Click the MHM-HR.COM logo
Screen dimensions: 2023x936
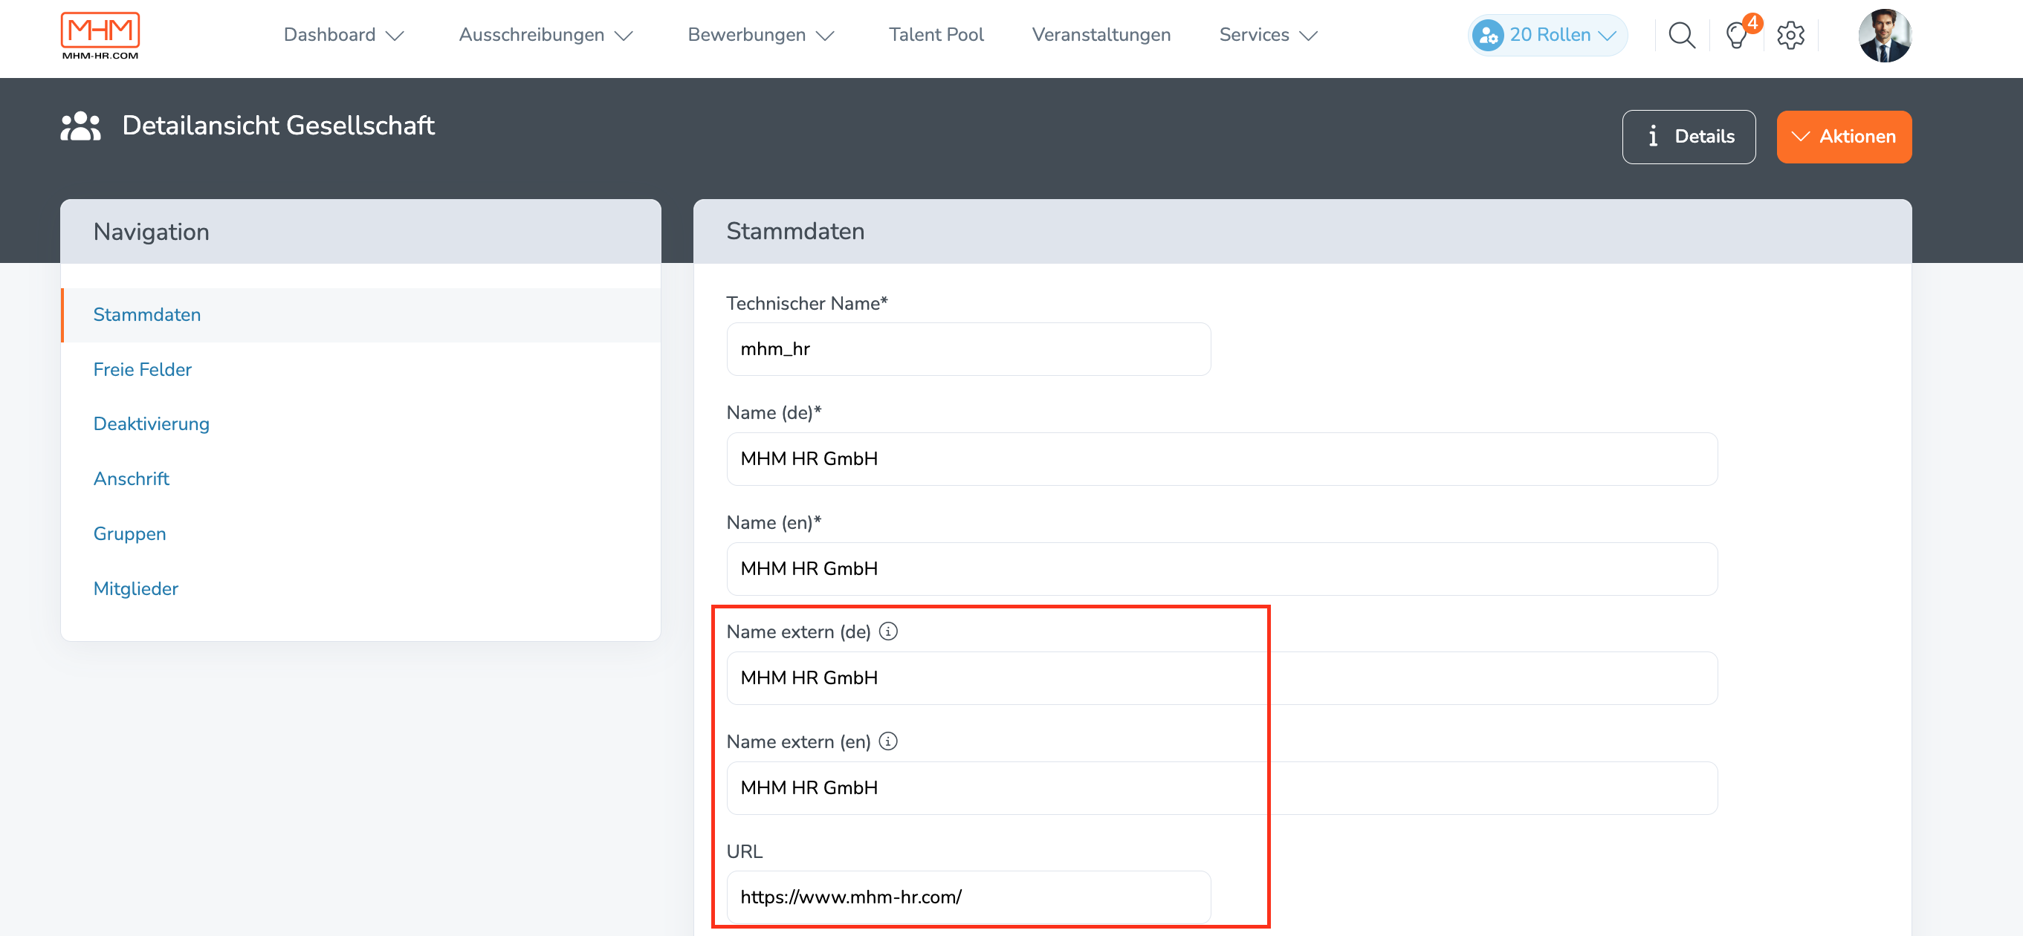[x=100, y=36]
